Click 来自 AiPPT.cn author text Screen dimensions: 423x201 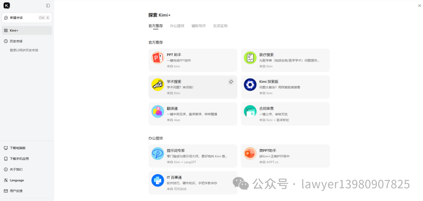(x=269, y=162)
